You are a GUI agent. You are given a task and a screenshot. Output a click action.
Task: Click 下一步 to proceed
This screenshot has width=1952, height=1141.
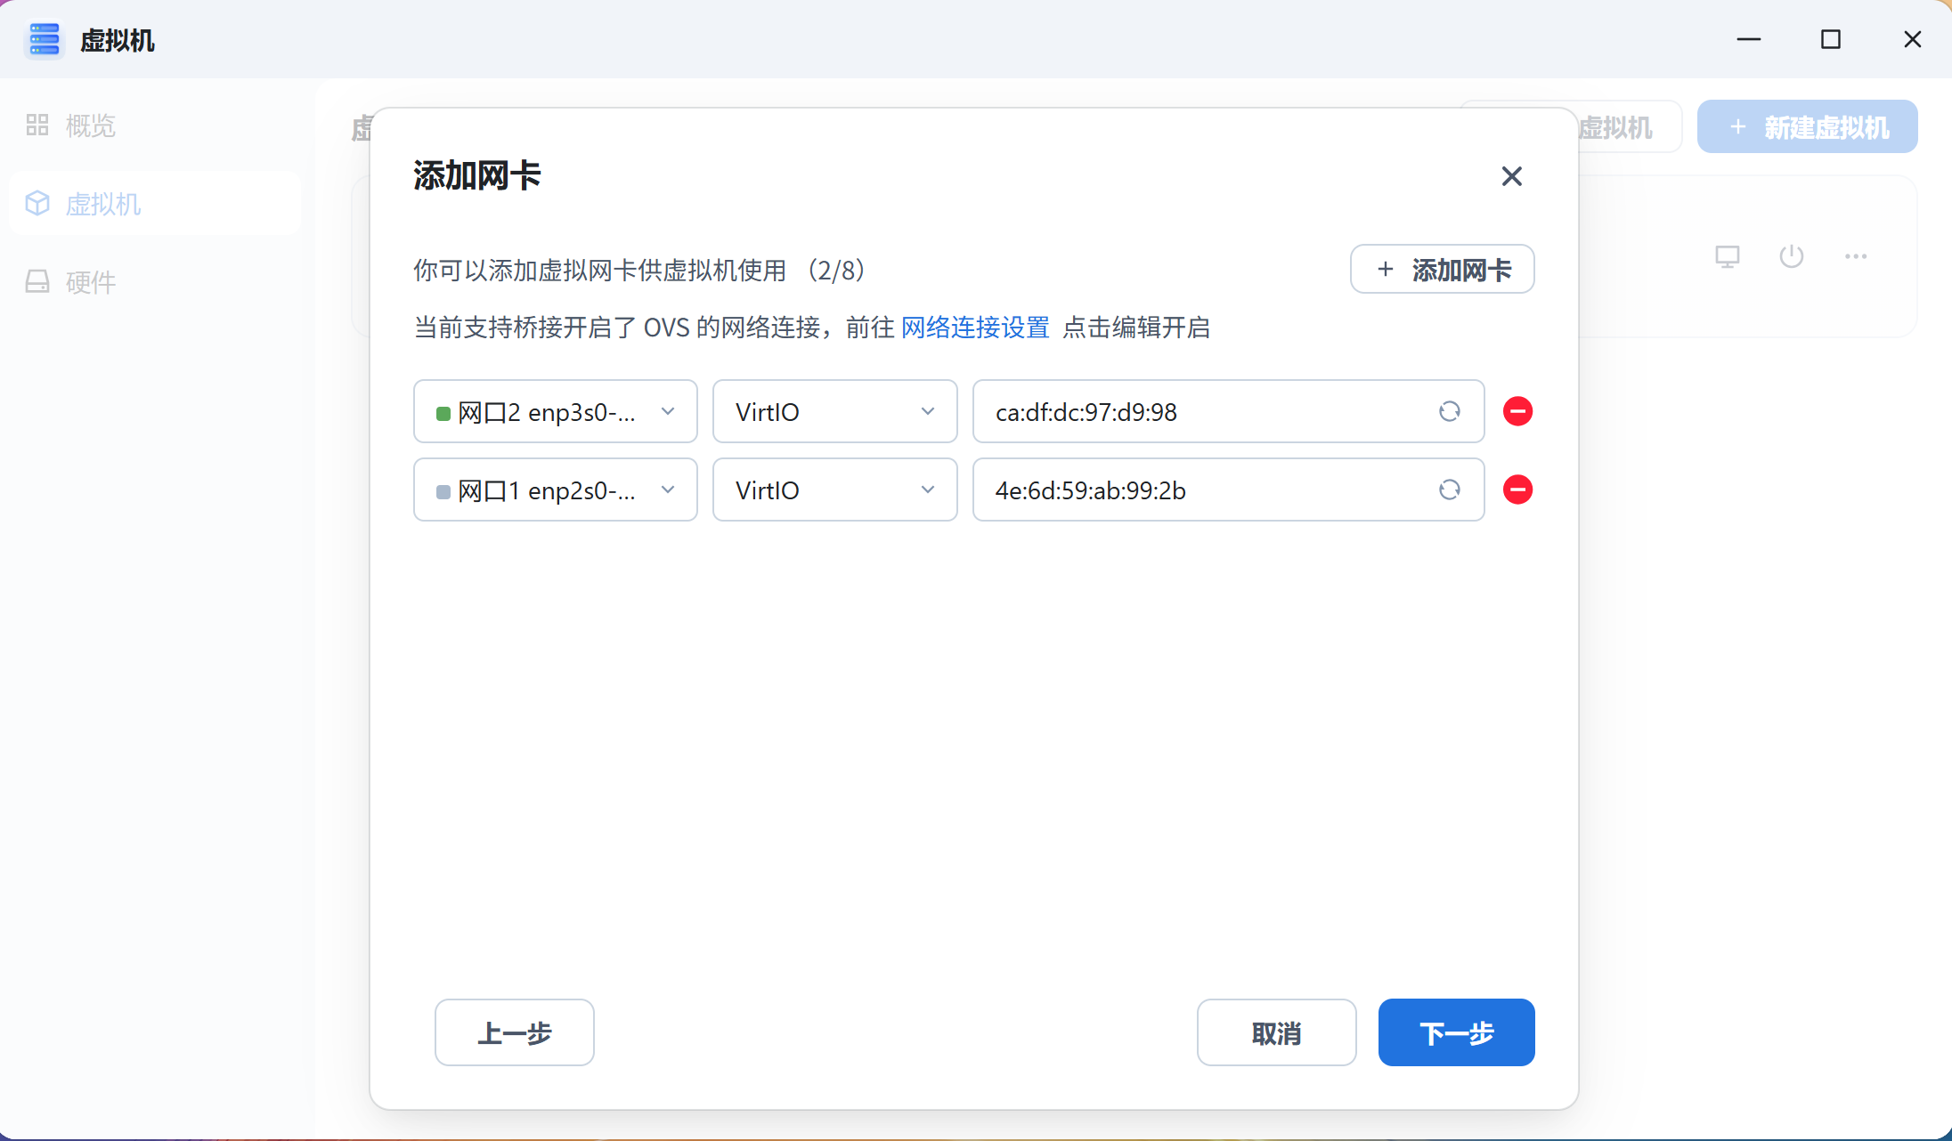(x=1456, y=1032)
